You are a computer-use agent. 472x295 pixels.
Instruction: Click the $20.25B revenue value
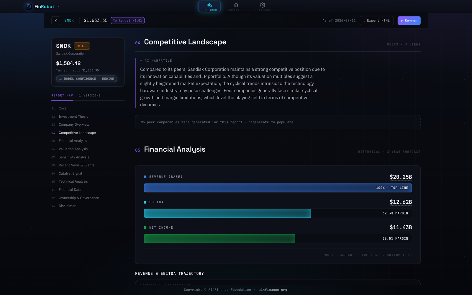[401, 177]
